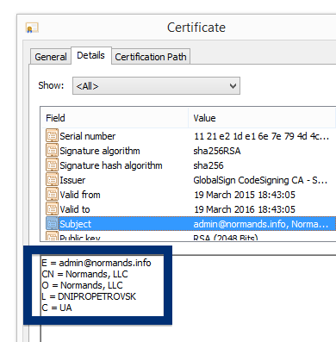Select the Signature hash algorithm row
The image size is (336, 342).
pyautogui.click(x=189, y=165)
